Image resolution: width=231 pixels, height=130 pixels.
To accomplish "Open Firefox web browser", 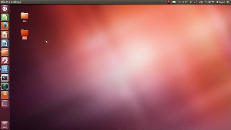I will click(x=5, y=26).
